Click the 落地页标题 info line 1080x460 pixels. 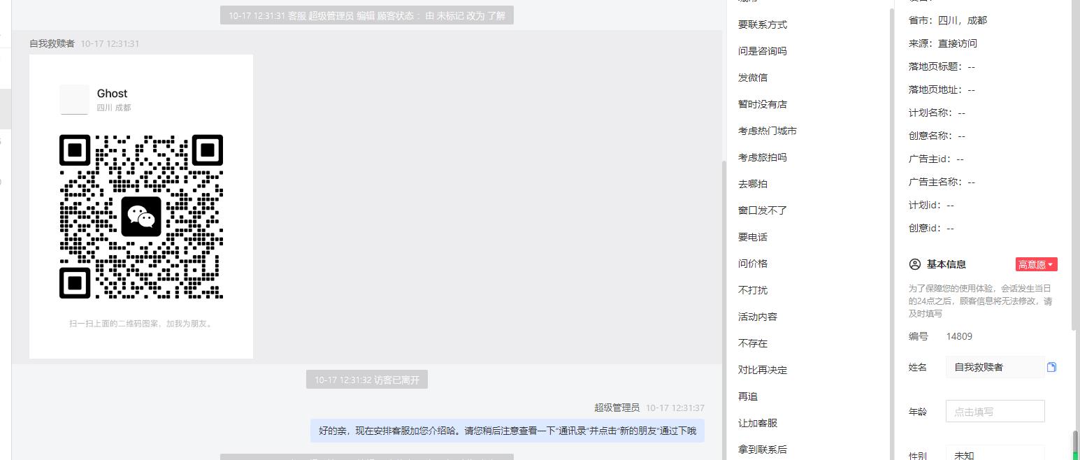tap(942, 66)
